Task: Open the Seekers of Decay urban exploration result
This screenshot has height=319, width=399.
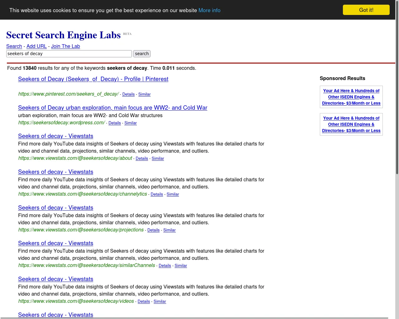Action: pyautogui.click(x=113, y=108)
